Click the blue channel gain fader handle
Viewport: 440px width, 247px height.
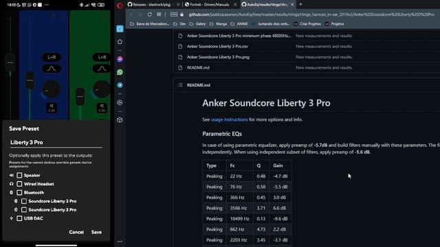coord(30,80)
